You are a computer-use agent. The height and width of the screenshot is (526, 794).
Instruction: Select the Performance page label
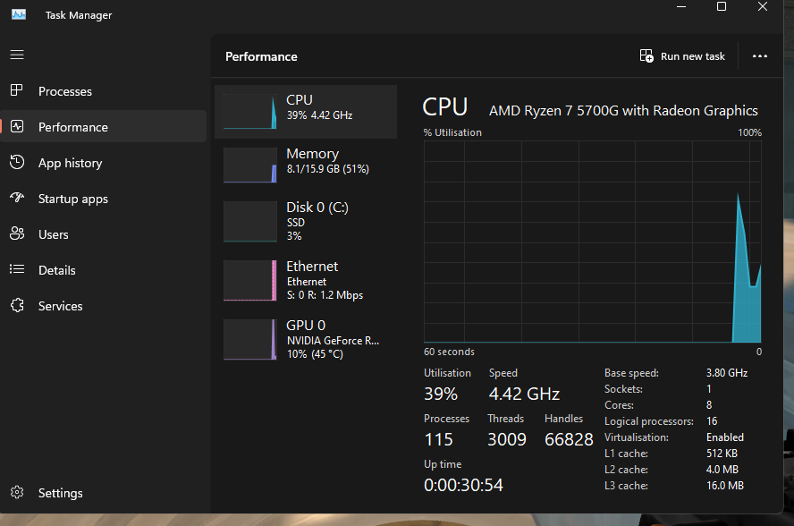click(73, 127)
